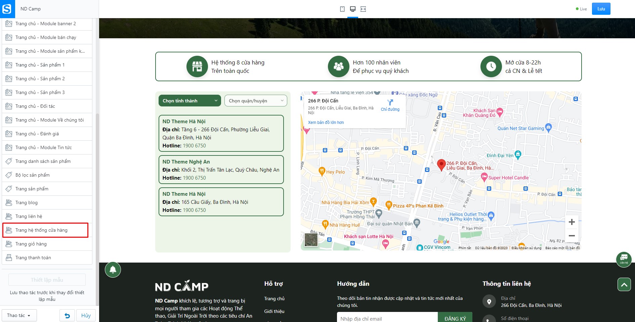The width and height of the screenshot is (635, 322).
Task: Click the Live status indicator
Action: click(x=581, y=9)
